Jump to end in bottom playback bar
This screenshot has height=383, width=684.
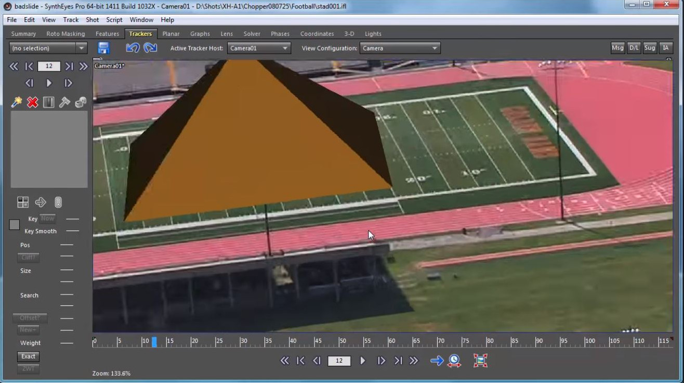pyautogui.click(x=414, y=361)
